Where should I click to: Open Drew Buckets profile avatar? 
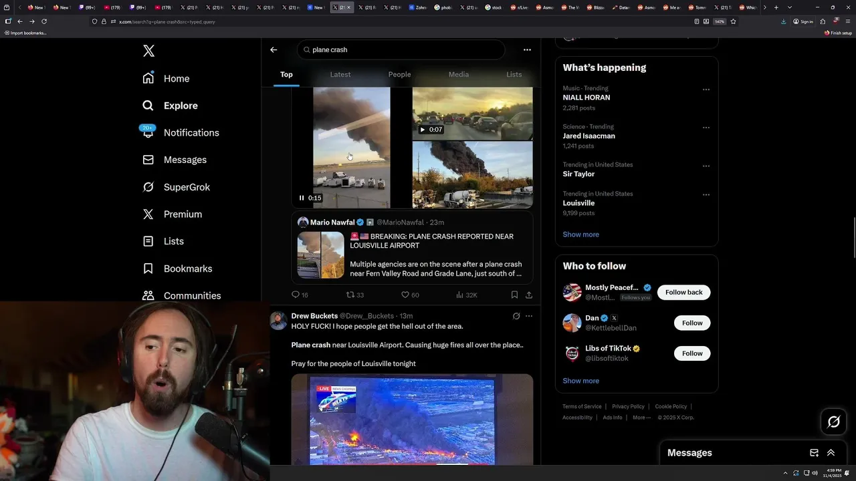click(x=278, y=321)
